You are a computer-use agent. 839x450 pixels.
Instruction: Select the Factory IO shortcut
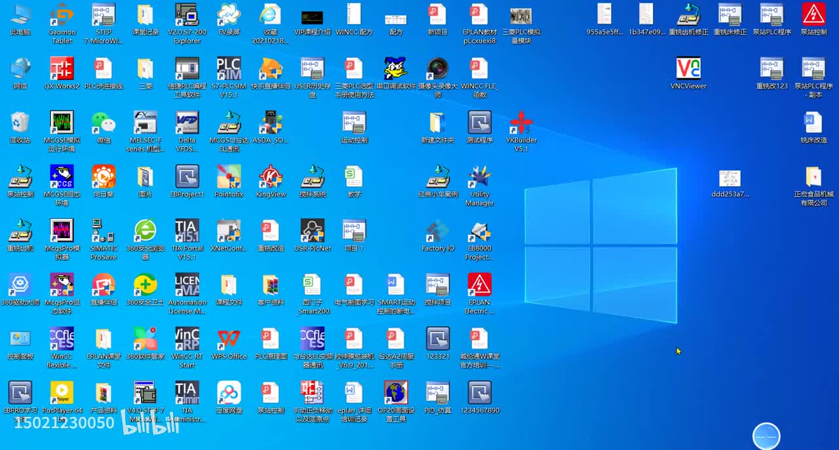point(438,231)
